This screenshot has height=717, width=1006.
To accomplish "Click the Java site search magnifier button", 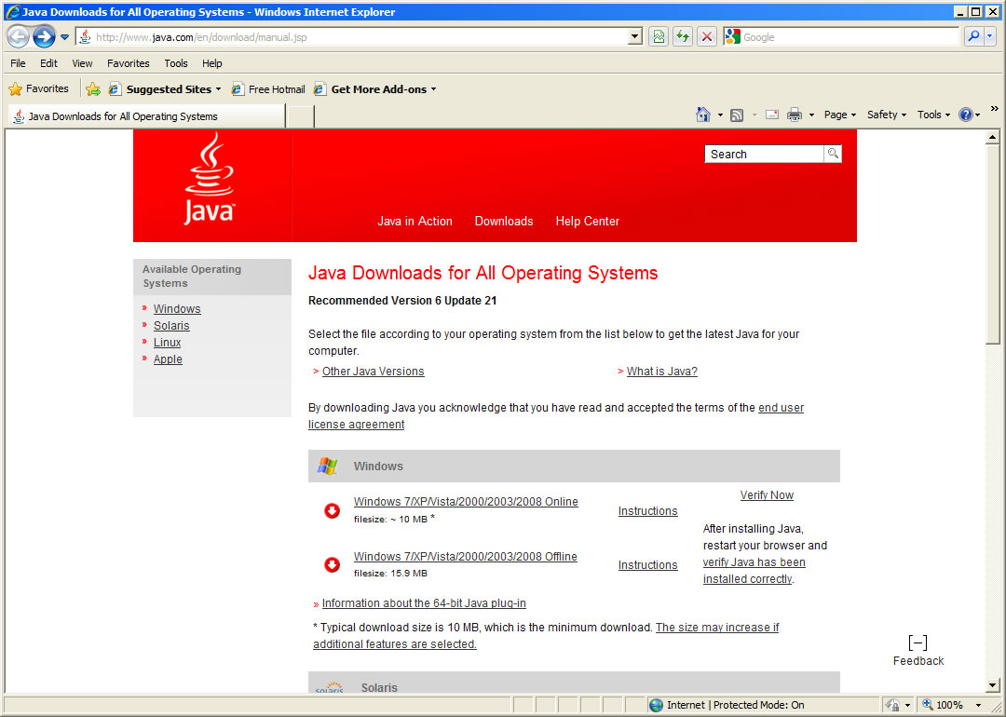I will 833,154.
